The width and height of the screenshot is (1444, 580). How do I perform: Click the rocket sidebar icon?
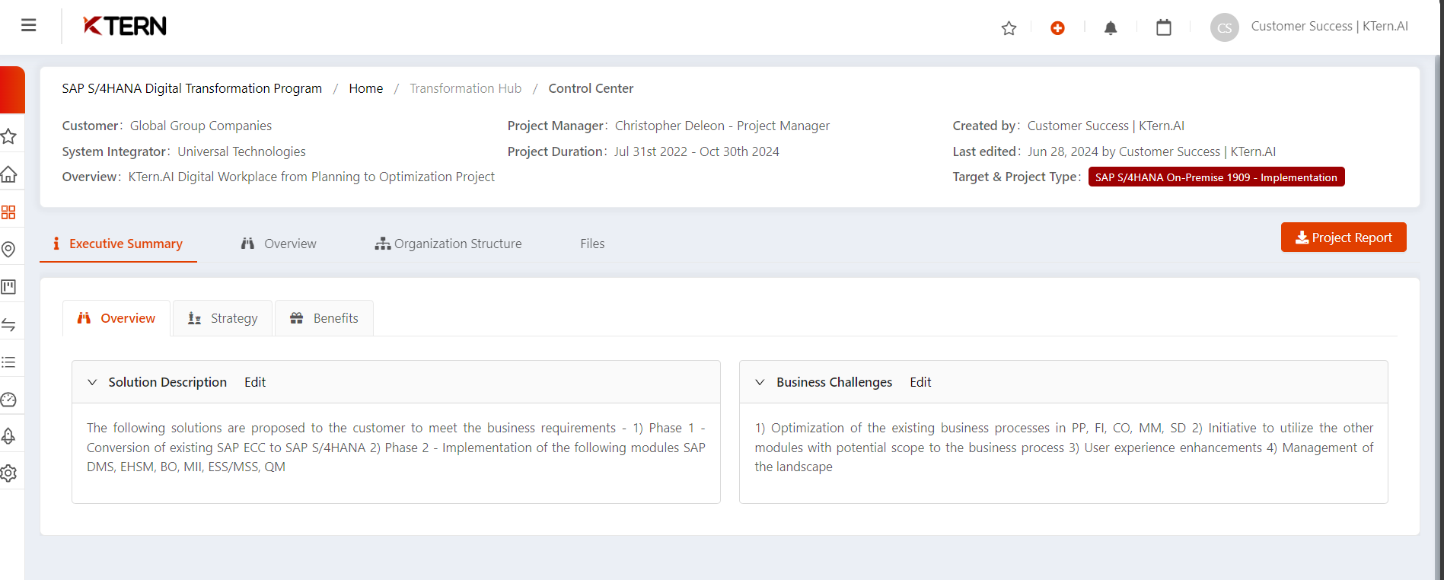point(8,436)
